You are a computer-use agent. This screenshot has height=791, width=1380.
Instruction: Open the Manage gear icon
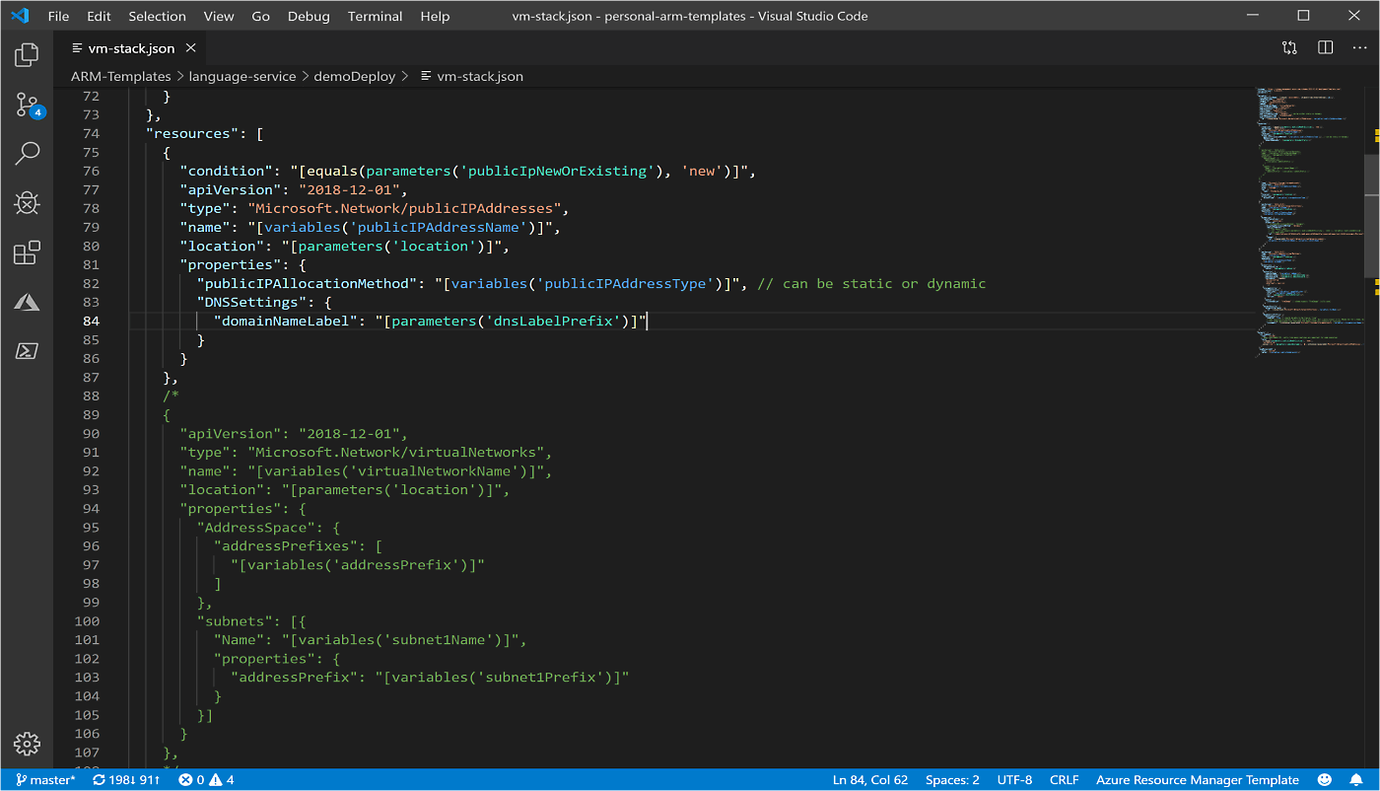click(27, 744)
